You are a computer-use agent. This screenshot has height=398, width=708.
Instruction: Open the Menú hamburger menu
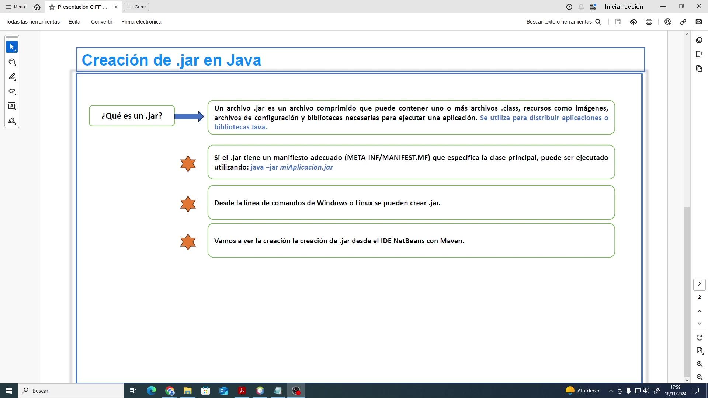[x=15, y=7]
